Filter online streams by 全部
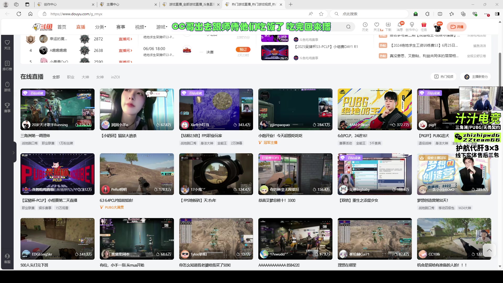Viewport: 503px width, 283px height. 56,77
